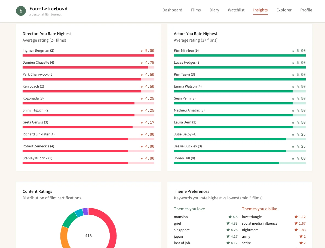
Task: Select Damien Chazelle in the directors list
Action: pos(36,63)
